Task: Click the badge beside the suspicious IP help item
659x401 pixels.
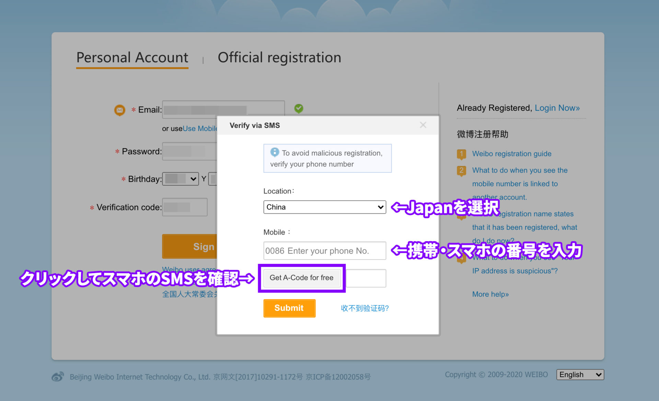Action: [462, 260]
